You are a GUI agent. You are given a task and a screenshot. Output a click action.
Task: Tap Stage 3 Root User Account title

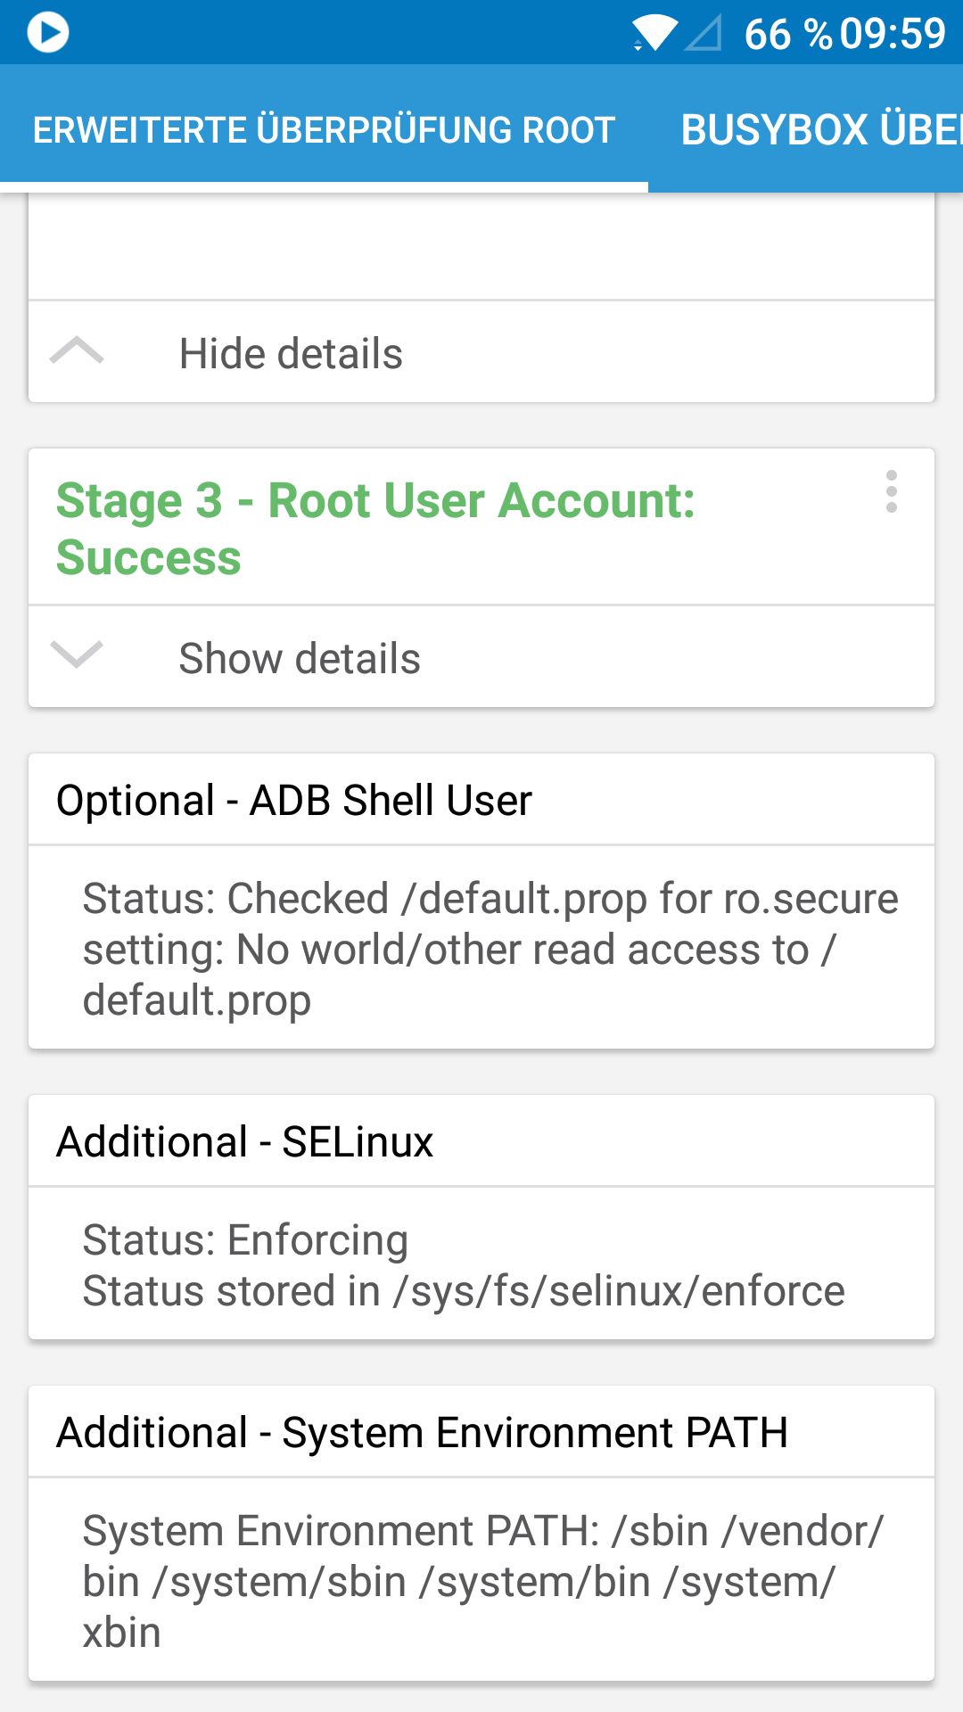(375, 528)
